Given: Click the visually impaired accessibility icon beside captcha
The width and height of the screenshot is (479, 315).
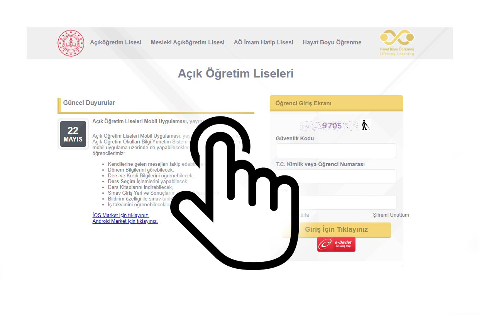Looking at the screenshot, I should pos(365,125).
